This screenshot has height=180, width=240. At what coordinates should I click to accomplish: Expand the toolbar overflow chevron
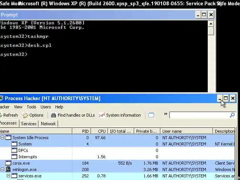click(x=165, y=114)
